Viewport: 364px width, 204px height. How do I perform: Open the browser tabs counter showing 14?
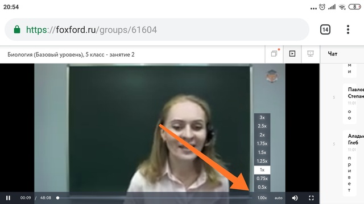click(325, 29)
